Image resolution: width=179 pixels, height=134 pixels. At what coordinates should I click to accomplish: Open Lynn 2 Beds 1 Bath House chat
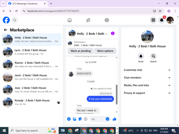coord(32,52)
